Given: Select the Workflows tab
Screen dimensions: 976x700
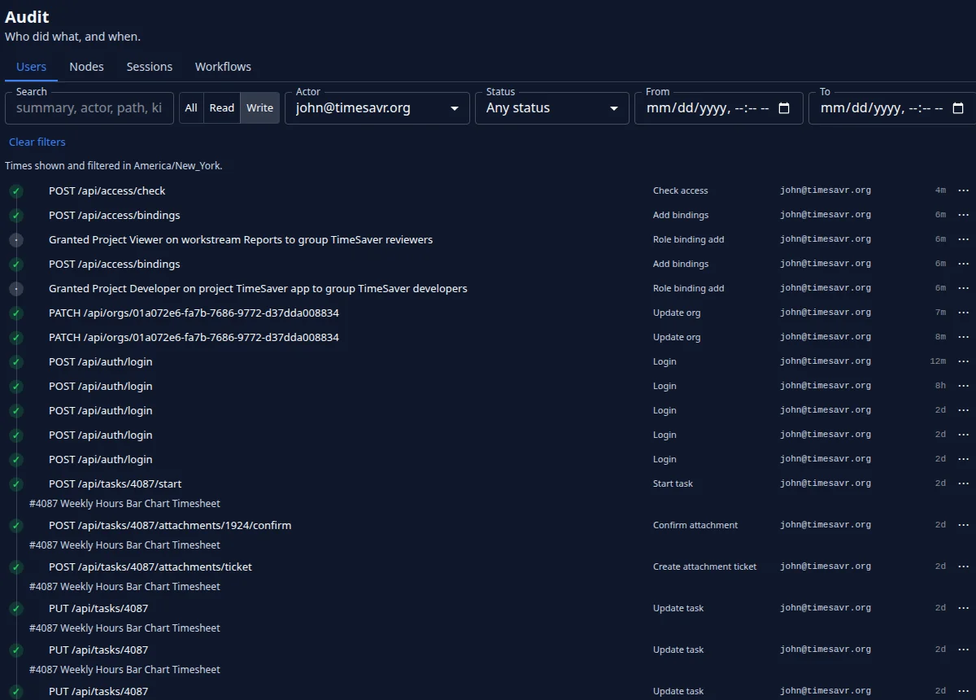Looking at the screenshot, I should (x=223, y=67).
